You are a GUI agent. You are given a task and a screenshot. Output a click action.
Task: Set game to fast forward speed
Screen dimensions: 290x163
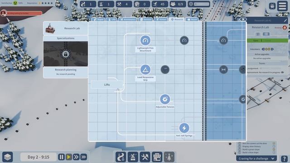(x=76, y=157)
